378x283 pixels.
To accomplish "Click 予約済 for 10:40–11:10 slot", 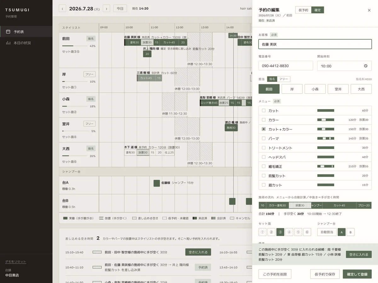I will coord(203,267).
